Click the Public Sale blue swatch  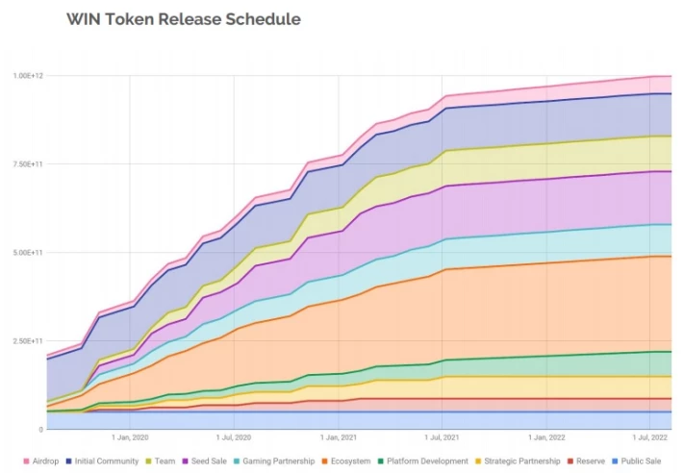tap(615, 461)
